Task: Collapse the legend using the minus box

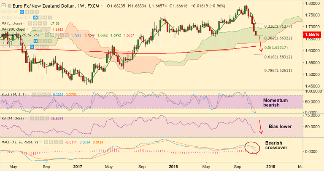Action: (x=3, y=5)
